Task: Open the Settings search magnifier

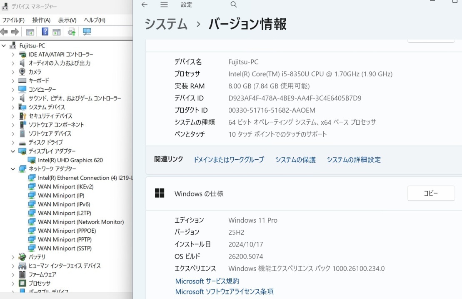Action: pos(233,5)
